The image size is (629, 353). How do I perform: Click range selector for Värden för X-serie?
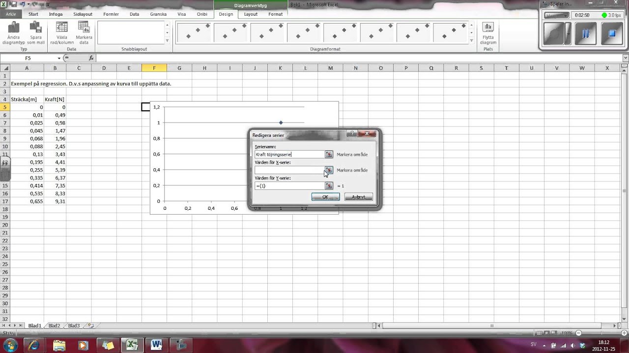[x=329, y=170]
